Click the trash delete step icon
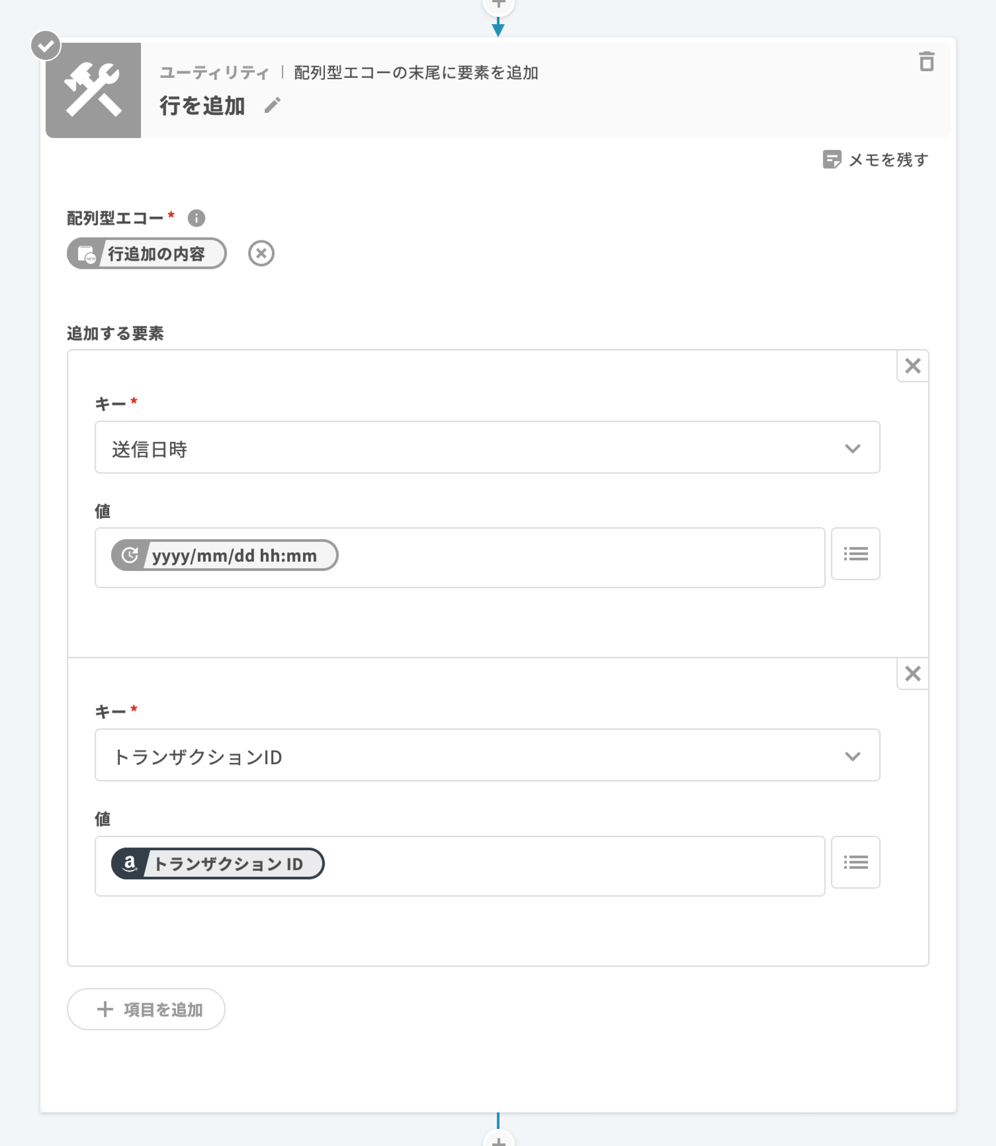The image size is (996, 1146). tap(926, 61)
